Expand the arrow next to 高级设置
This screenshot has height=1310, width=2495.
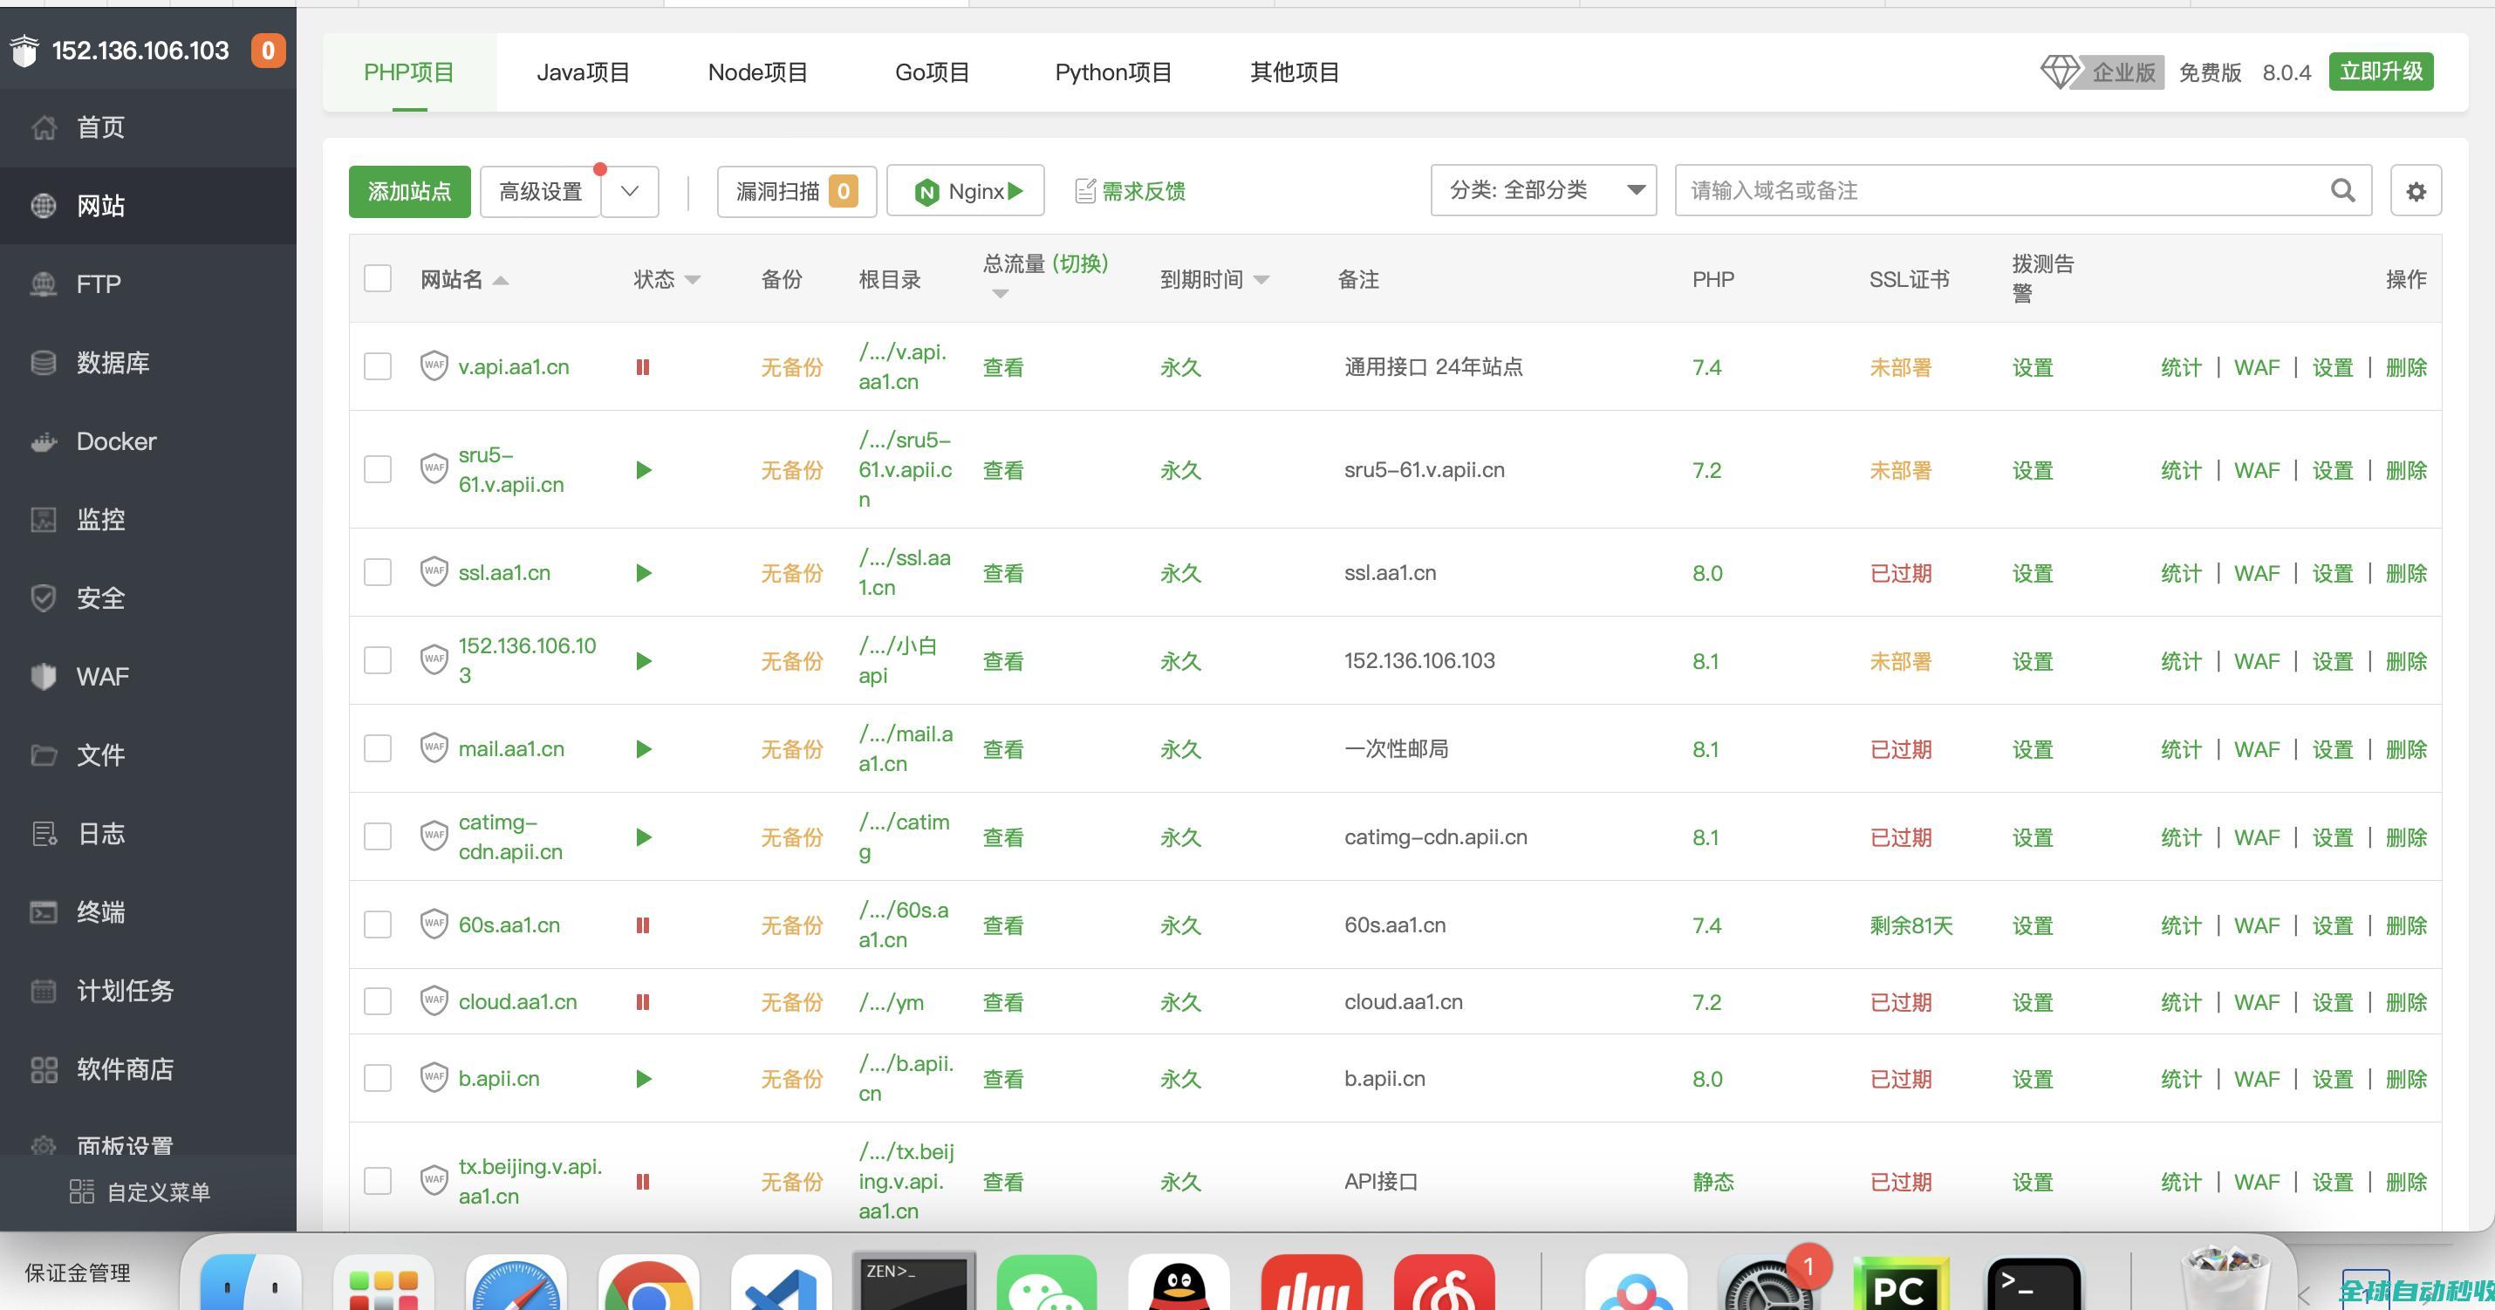[x=630, y=191]
